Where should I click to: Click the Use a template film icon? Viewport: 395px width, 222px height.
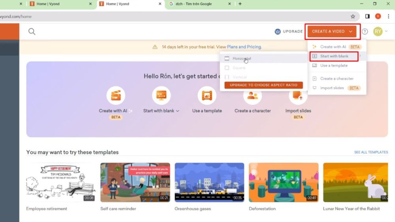[207, 95]
